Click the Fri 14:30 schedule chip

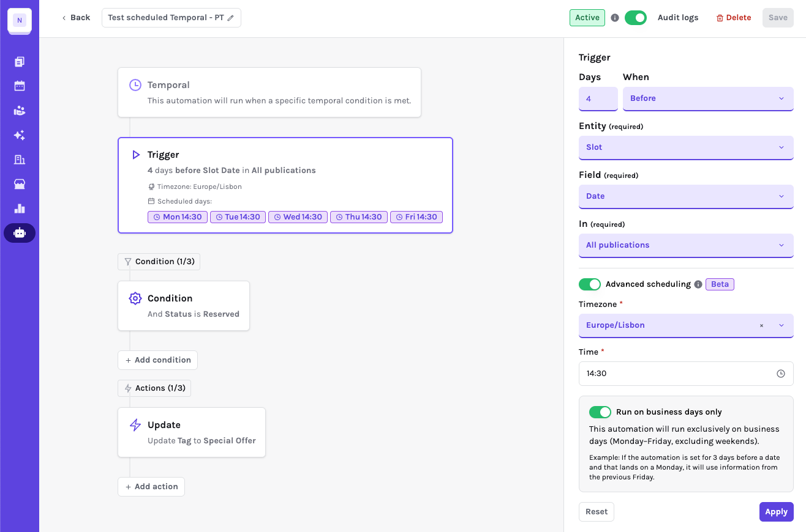pyautogui.click(x=416, y=217)
